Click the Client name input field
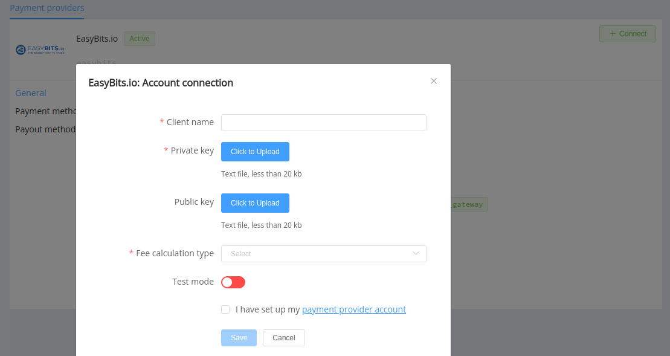Image resolution: width=670 pixels, height=356 pixels. (x=323, y=123)
